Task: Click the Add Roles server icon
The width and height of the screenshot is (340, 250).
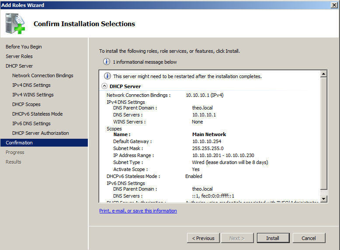Action: (x=15, y=24)
